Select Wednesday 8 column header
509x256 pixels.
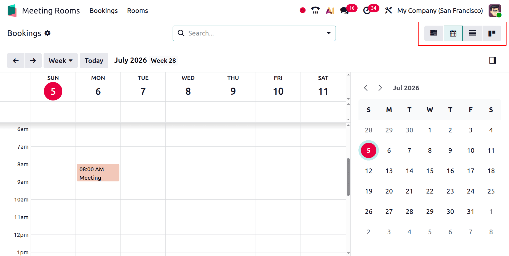[188, 87]
